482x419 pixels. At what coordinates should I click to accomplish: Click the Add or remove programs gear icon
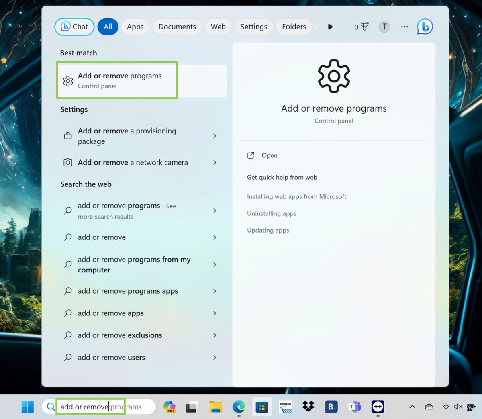point(68,80)
